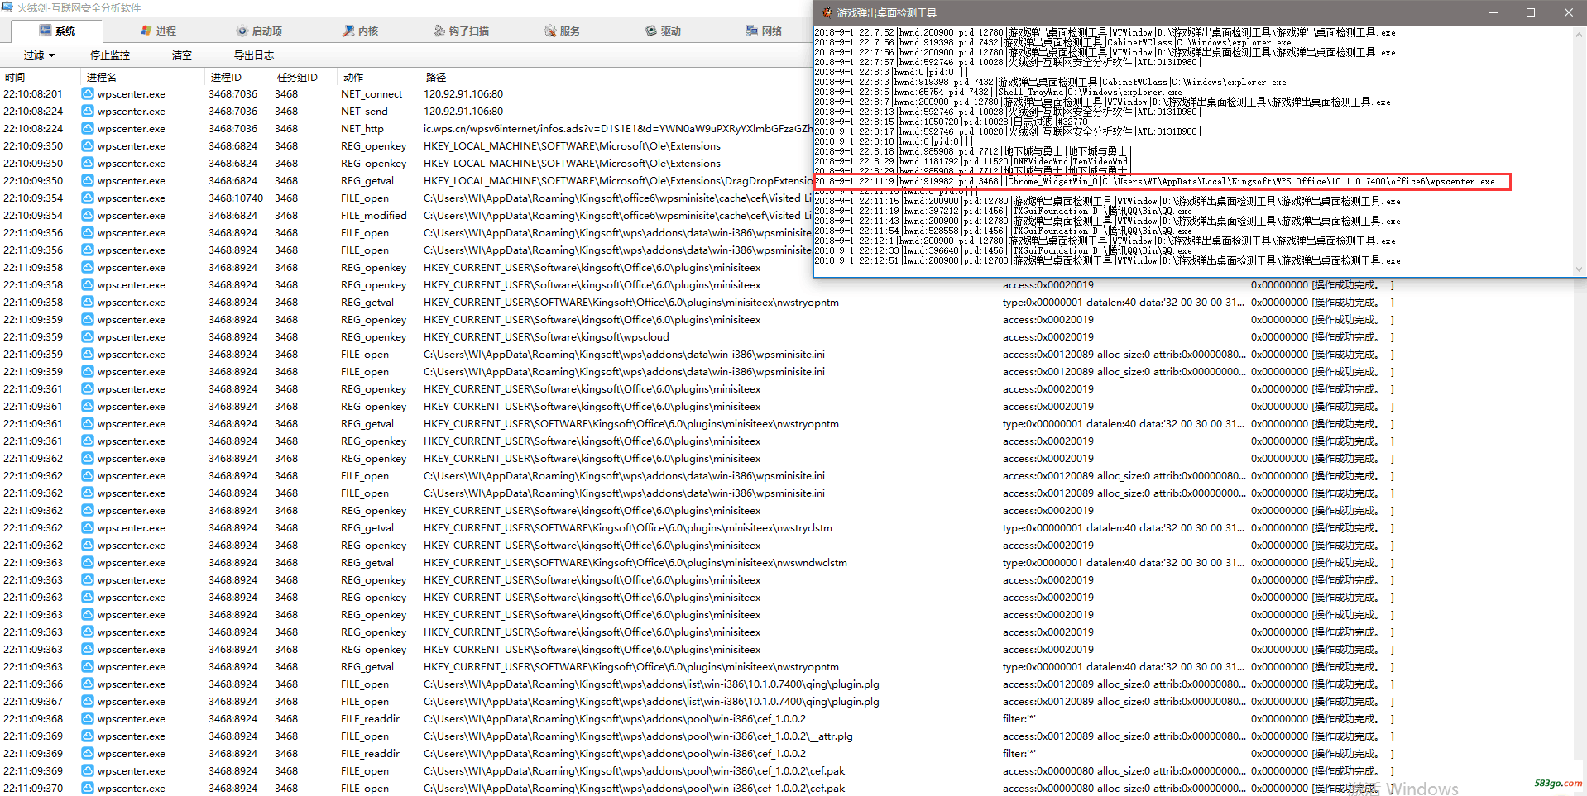The image size is (1587, 796).
Task: Select the nwswndwclstm registry path
Action: coord(635,563)
